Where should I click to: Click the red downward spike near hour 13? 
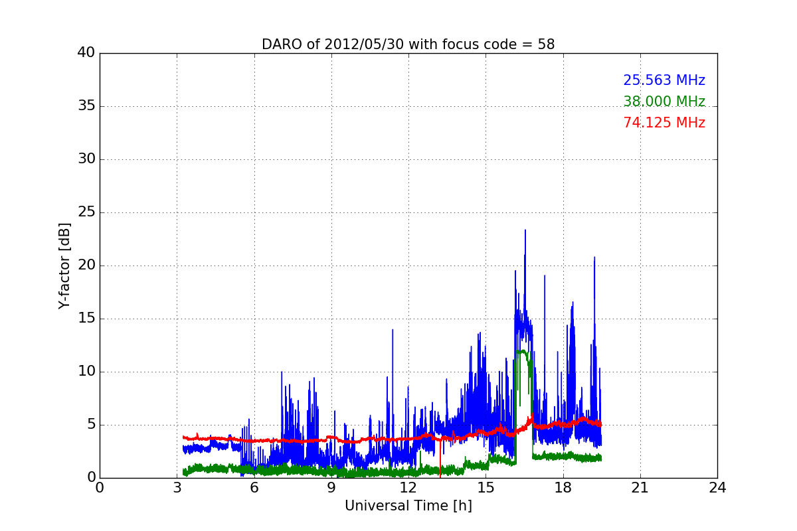(x=440, y=458)
